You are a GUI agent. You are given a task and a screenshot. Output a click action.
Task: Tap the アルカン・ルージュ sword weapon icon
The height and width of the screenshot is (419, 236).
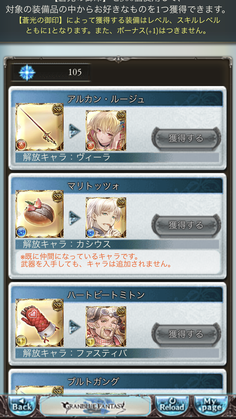tap(39, 127)
